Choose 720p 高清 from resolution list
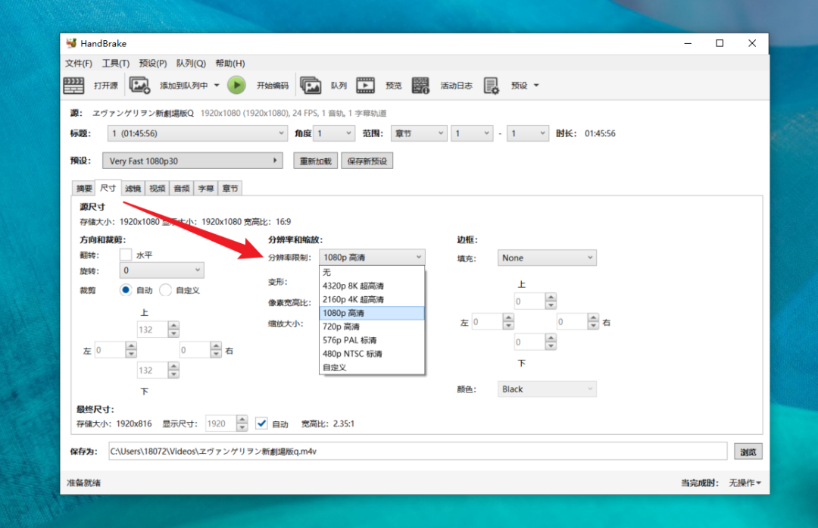Screen dimensions: 818x528 341,326
